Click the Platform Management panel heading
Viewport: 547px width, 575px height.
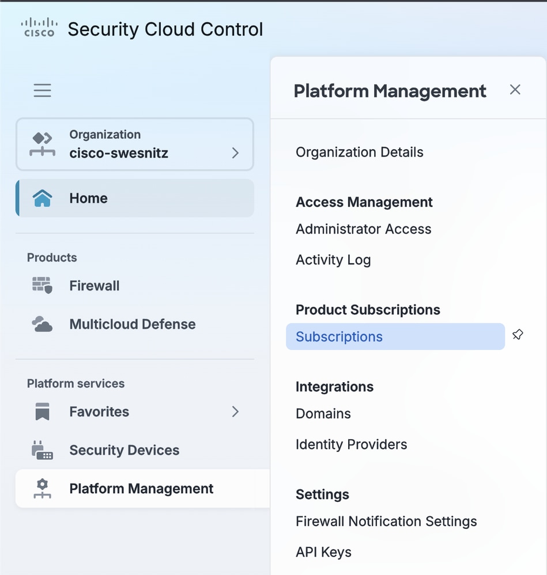[x=390, y=91]
